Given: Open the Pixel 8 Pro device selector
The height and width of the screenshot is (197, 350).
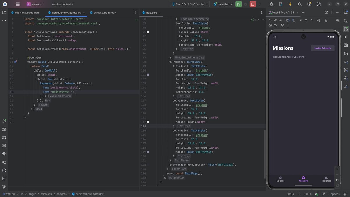Looking at the screenshot, I should pos(190,4).
